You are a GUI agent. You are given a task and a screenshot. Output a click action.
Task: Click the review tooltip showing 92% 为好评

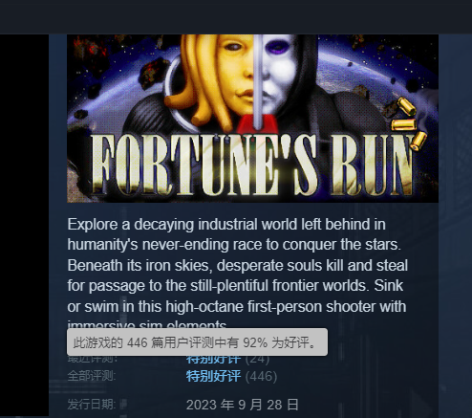pyautogui.click(x=197, y=342)
